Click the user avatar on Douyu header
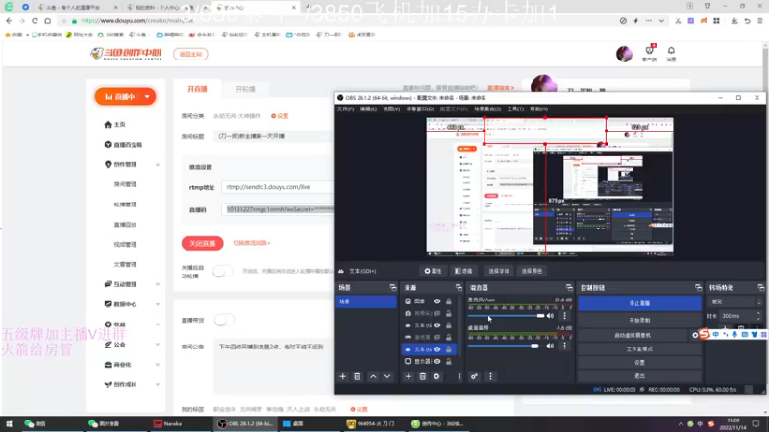This screenshot has height=432, width=769. pos(624,54)
